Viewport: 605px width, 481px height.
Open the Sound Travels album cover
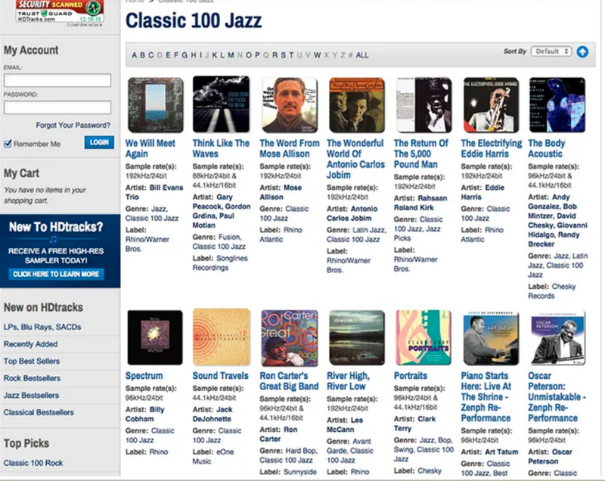pyautogui.click(x=222, y=337)
